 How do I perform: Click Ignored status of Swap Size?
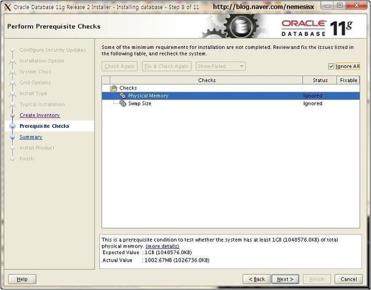pyautogui.click(x=313, y=104)
